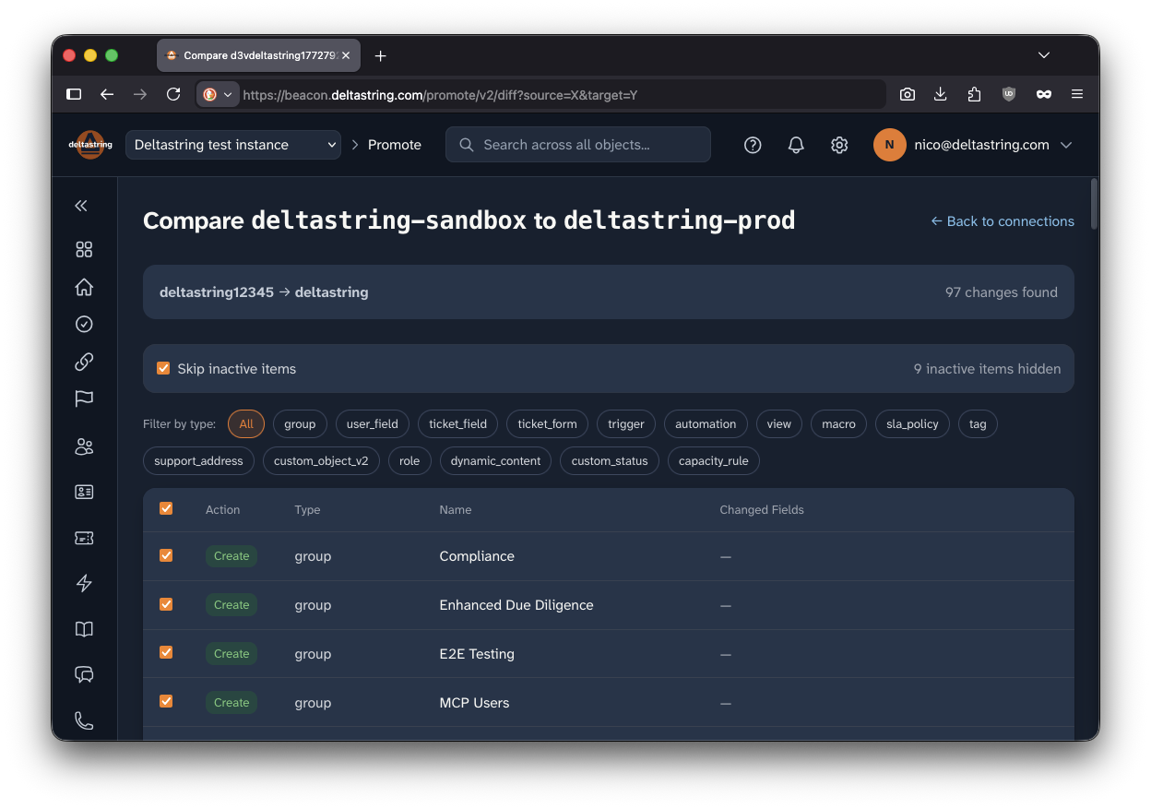Viewport: 1151px width, 809px height.
Task: Click the orange N user avatar
Action: pos(889,145)
